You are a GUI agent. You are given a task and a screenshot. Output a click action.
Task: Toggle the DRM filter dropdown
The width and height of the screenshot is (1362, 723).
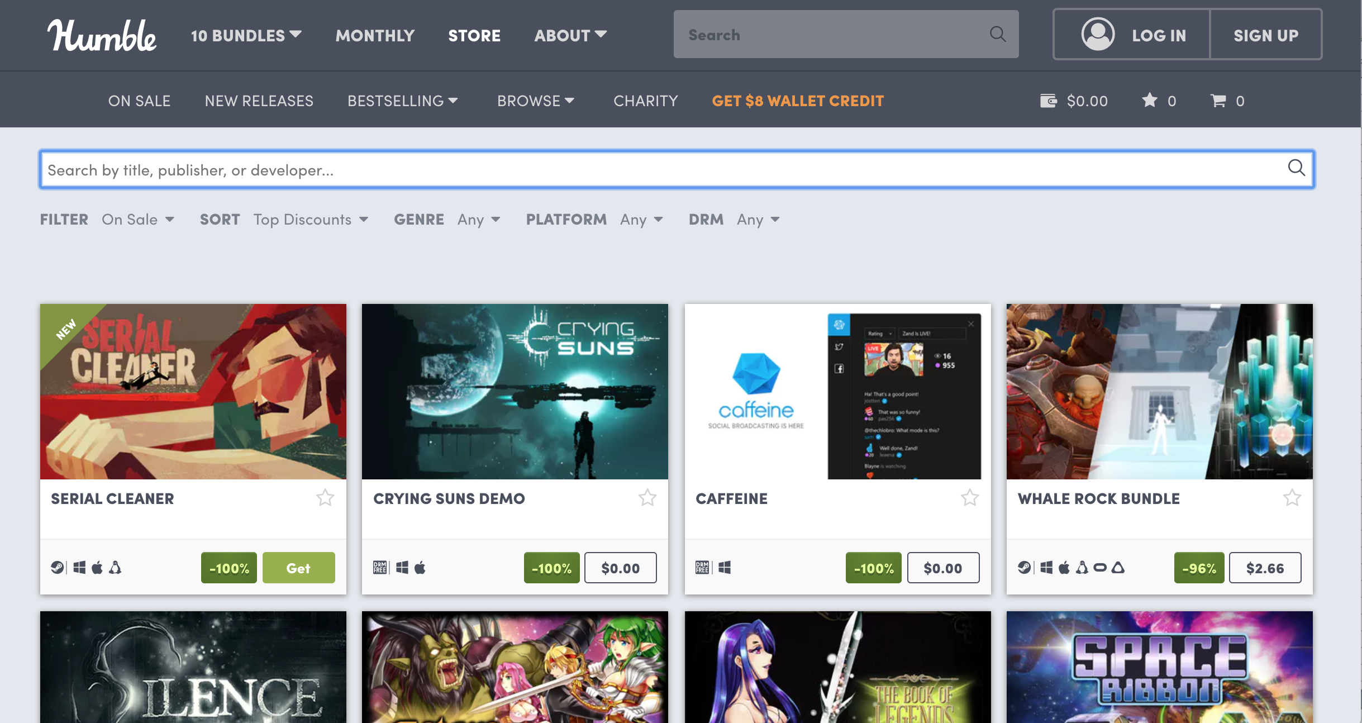coord(756,219)
